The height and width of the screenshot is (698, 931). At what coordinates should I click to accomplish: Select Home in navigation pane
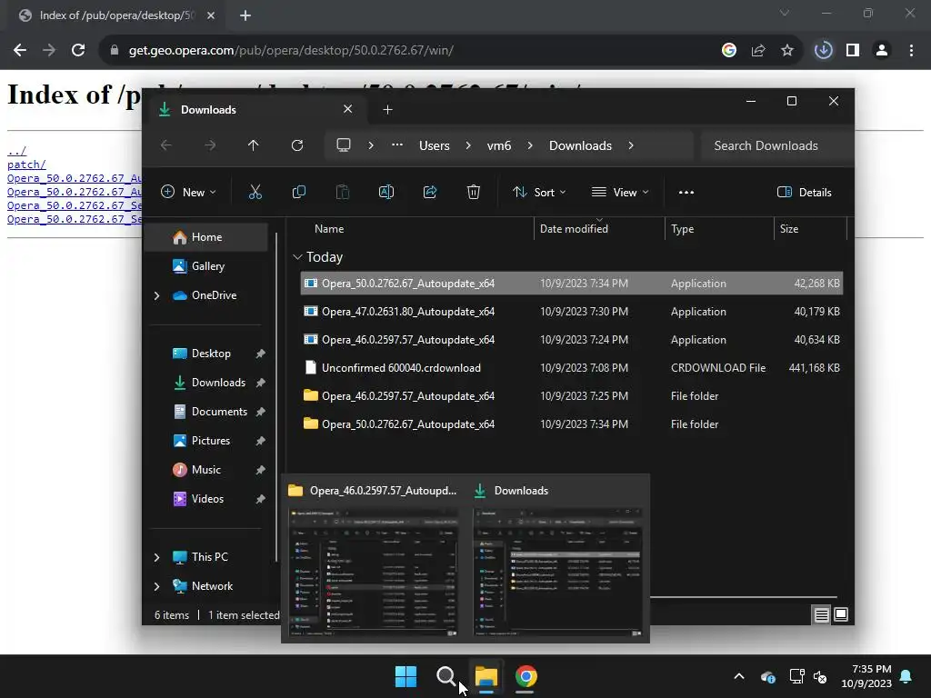(206, 237)
